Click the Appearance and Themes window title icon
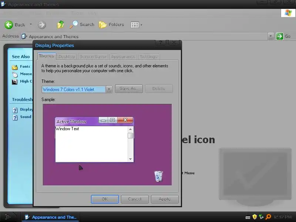This screenshot has height=222, width=296. [x=3, y=4]
